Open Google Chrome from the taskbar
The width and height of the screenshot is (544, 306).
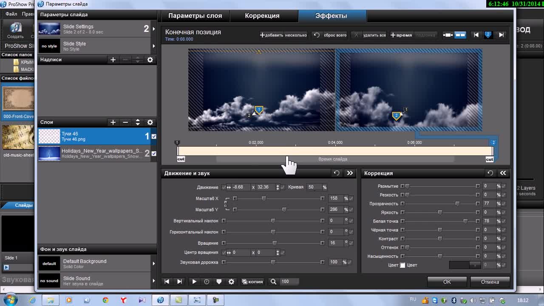pyautogui.click(x=105, y=300)
